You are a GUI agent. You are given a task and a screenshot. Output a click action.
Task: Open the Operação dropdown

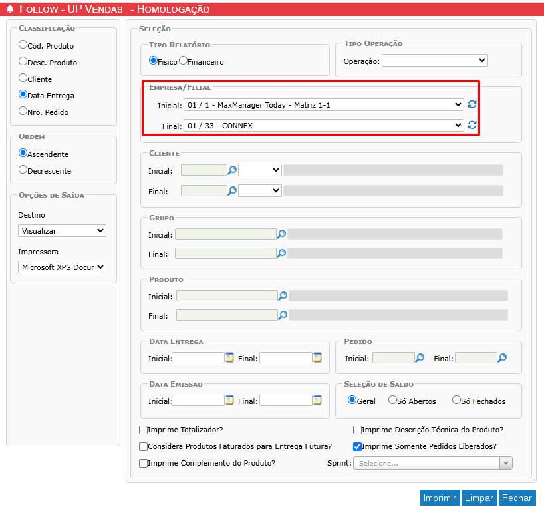[x=434, y=61]
